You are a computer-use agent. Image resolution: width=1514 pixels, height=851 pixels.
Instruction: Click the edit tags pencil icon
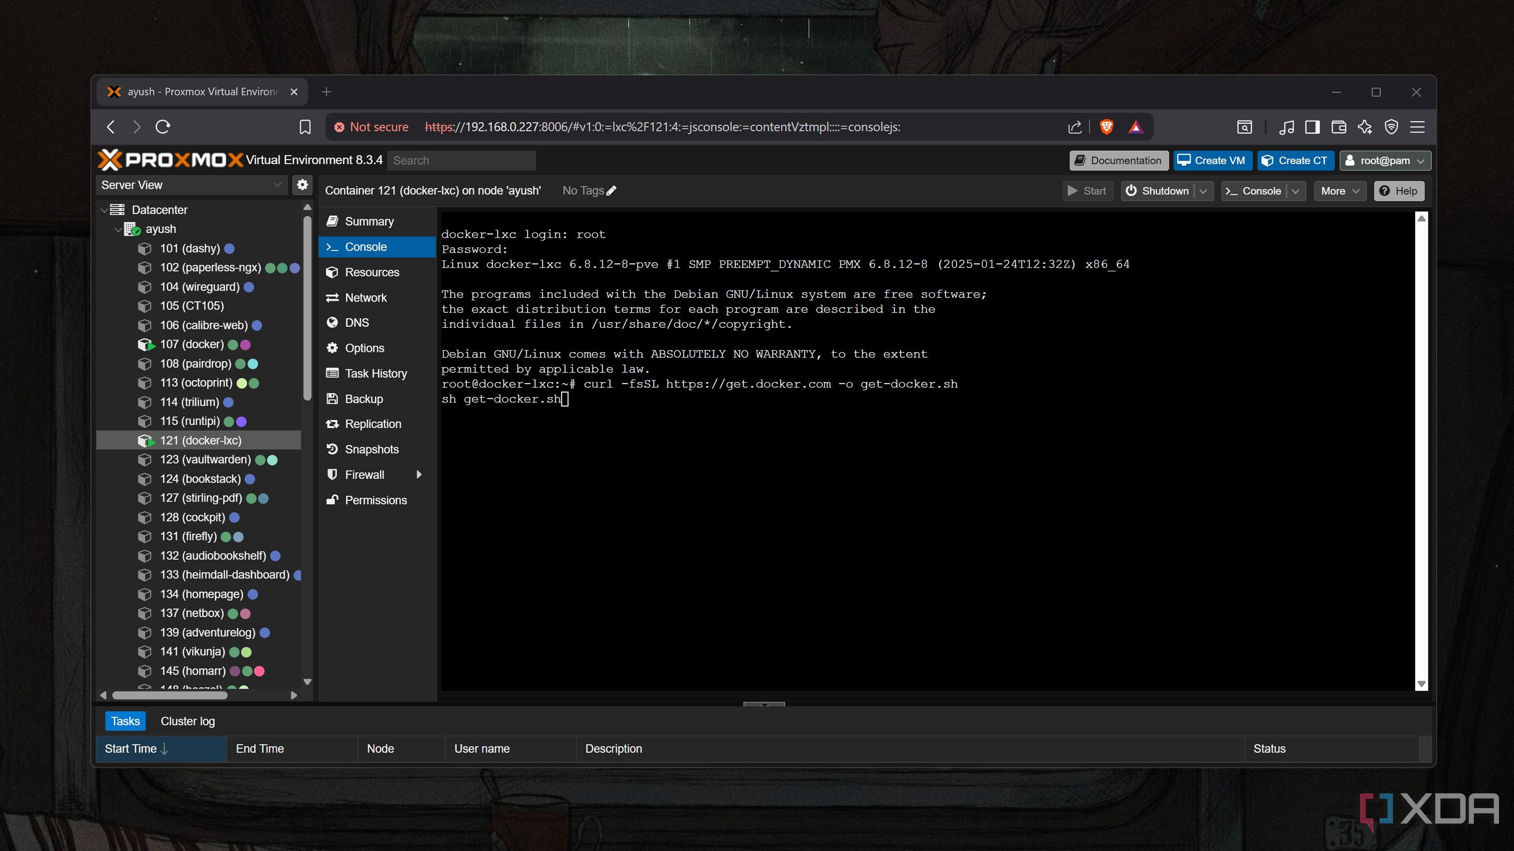pyautogui.click(x=611, y=191)
